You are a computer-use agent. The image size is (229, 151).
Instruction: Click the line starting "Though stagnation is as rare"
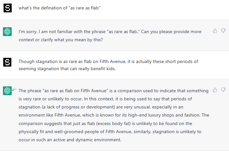[108, 61]
